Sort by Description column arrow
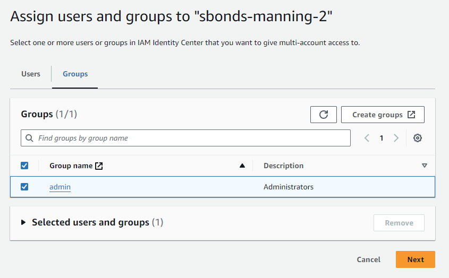This screenshot has height=278, width=449. [425, 166]
